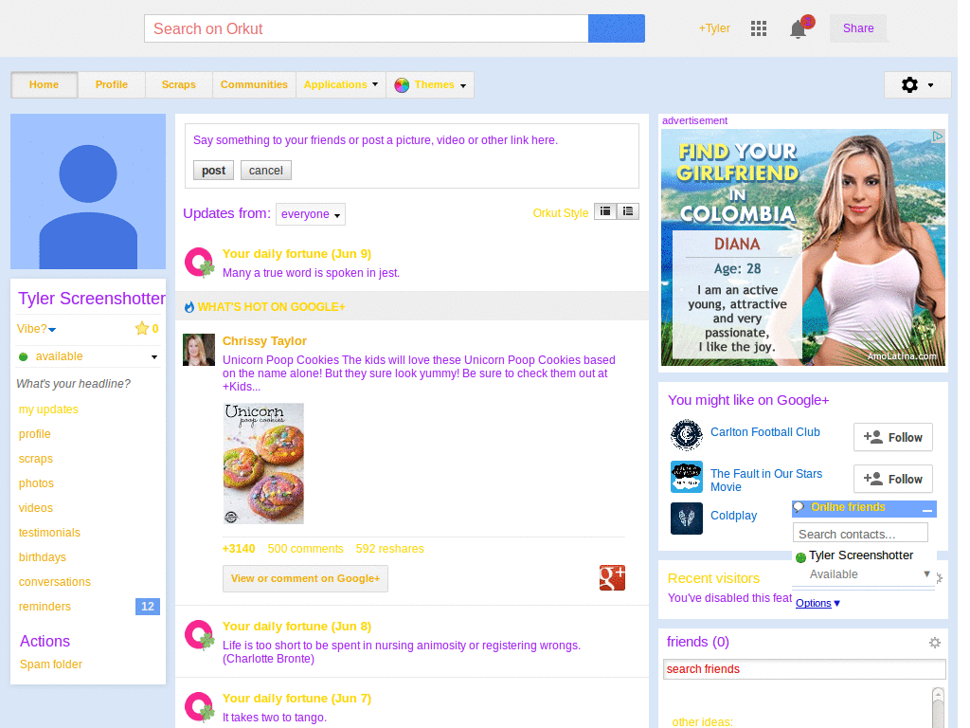Expand the Applications menu
Screen dimensions: 970x728
point(341,84)
